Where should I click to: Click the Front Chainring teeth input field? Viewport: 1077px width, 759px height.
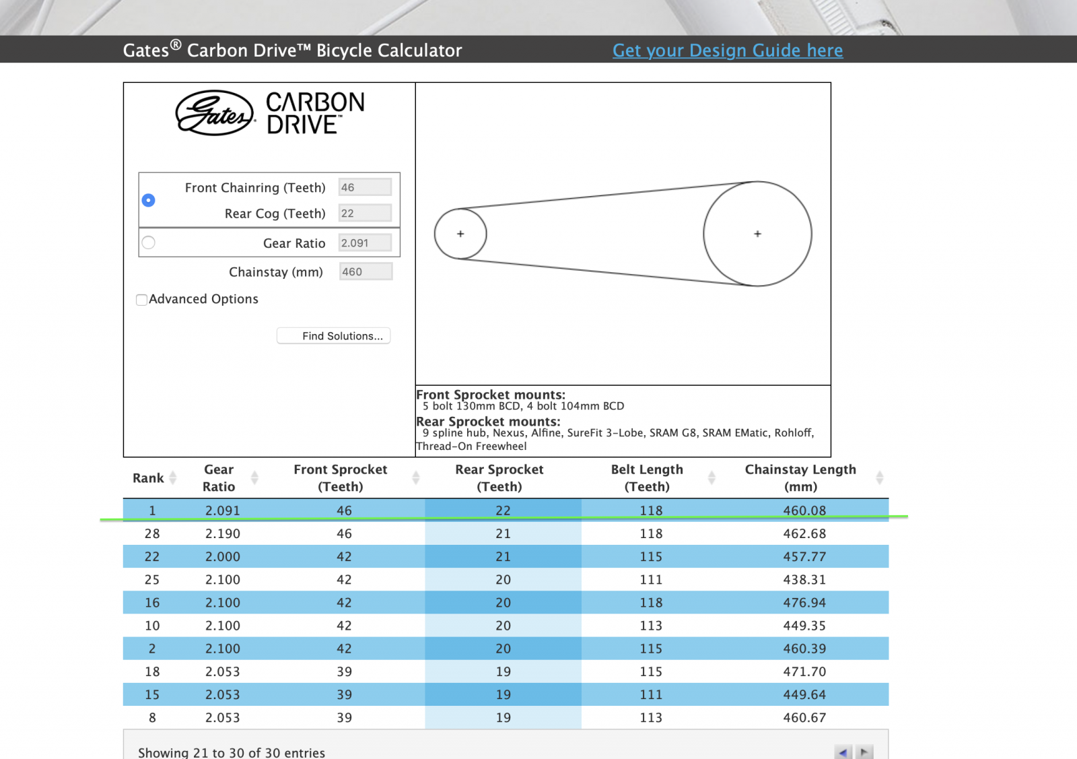(365, 187)
